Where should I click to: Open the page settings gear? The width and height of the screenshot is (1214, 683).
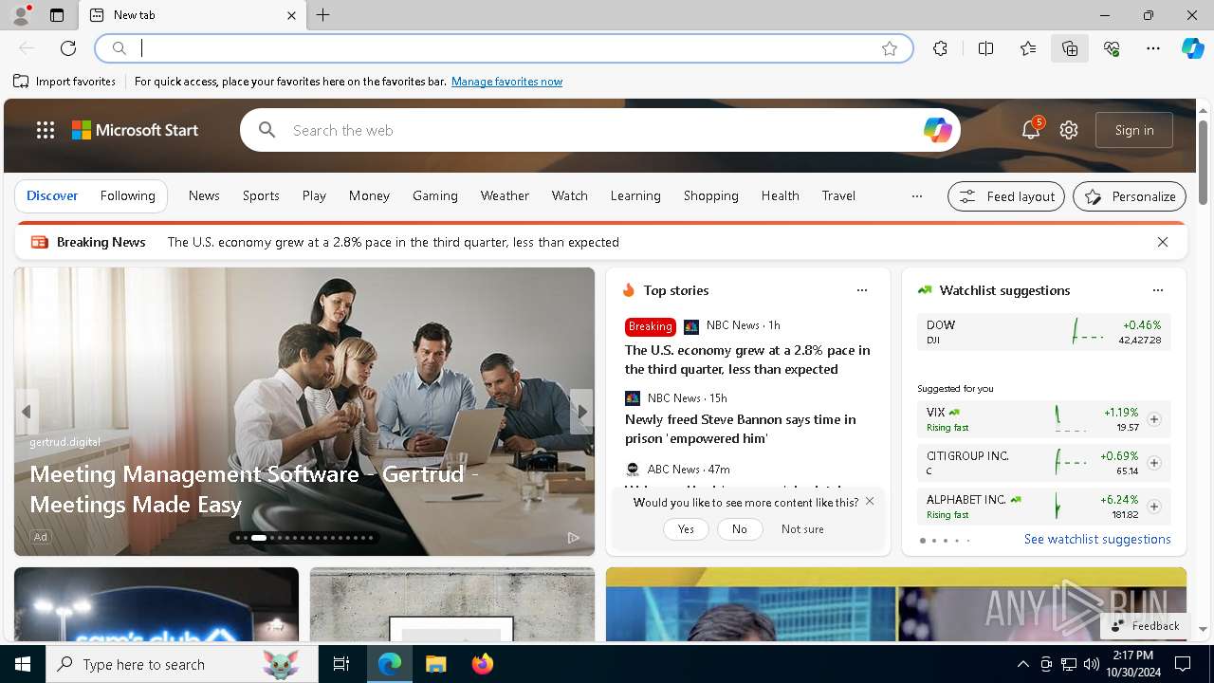[x=1069, y=130]
